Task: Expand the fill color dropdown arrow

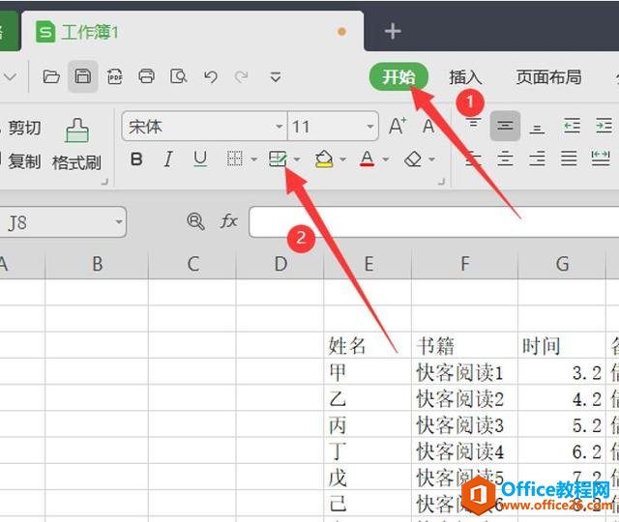Action: click(x=343, y=159)
